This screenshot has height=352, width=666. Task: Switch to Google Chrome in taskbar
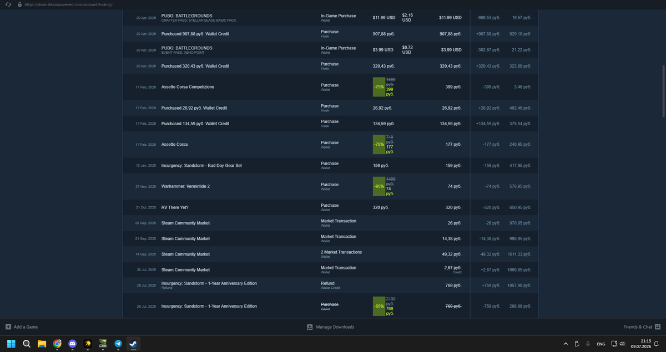tap(57, 344)
